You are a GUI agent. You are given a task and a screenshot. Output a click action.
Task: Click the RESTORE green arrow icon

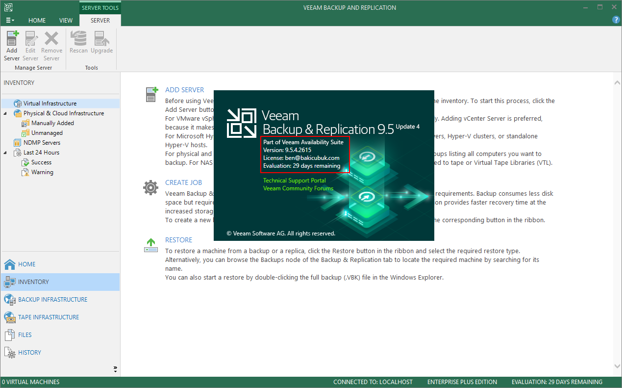pos(151,245)
